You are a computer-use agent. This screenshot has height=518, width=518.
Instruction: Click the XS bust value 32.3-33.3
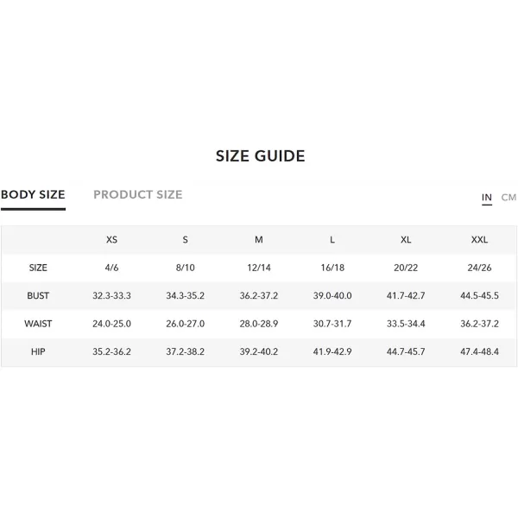111,295
